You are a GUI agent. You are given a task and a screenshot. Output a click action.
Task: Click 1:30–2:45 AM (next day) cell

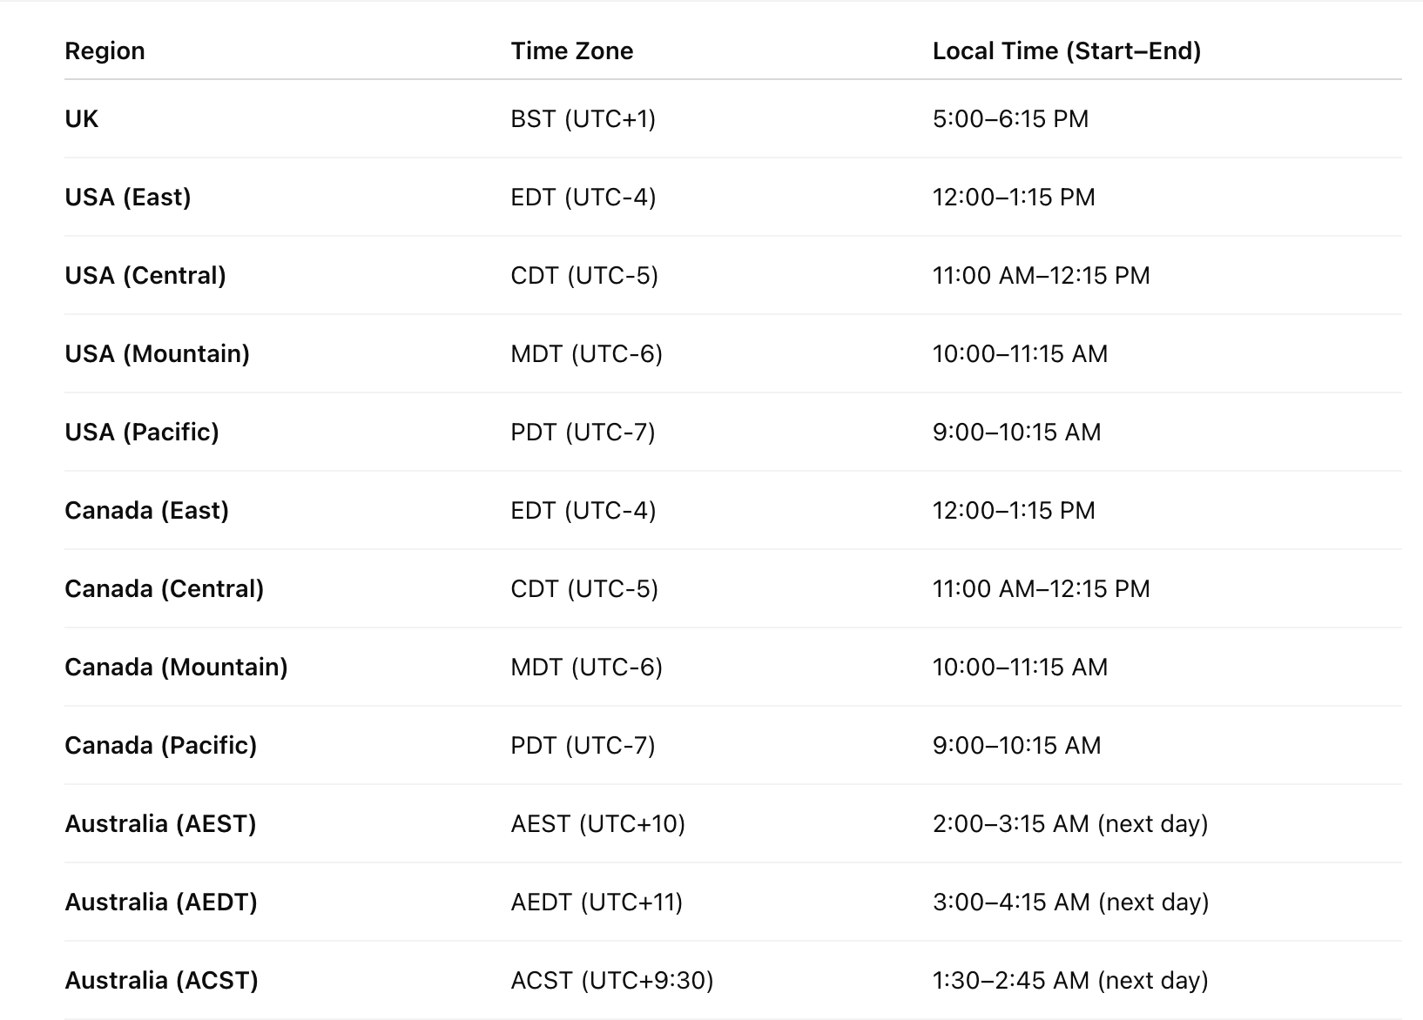1069,980
